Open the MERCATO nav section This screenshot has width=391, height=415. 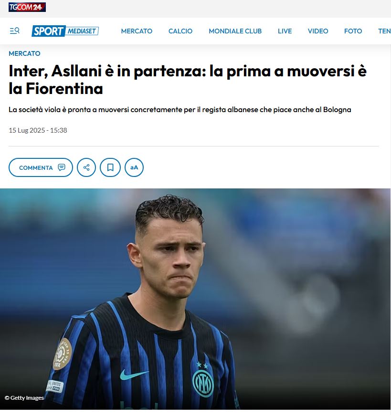click(x=137, y=31)
